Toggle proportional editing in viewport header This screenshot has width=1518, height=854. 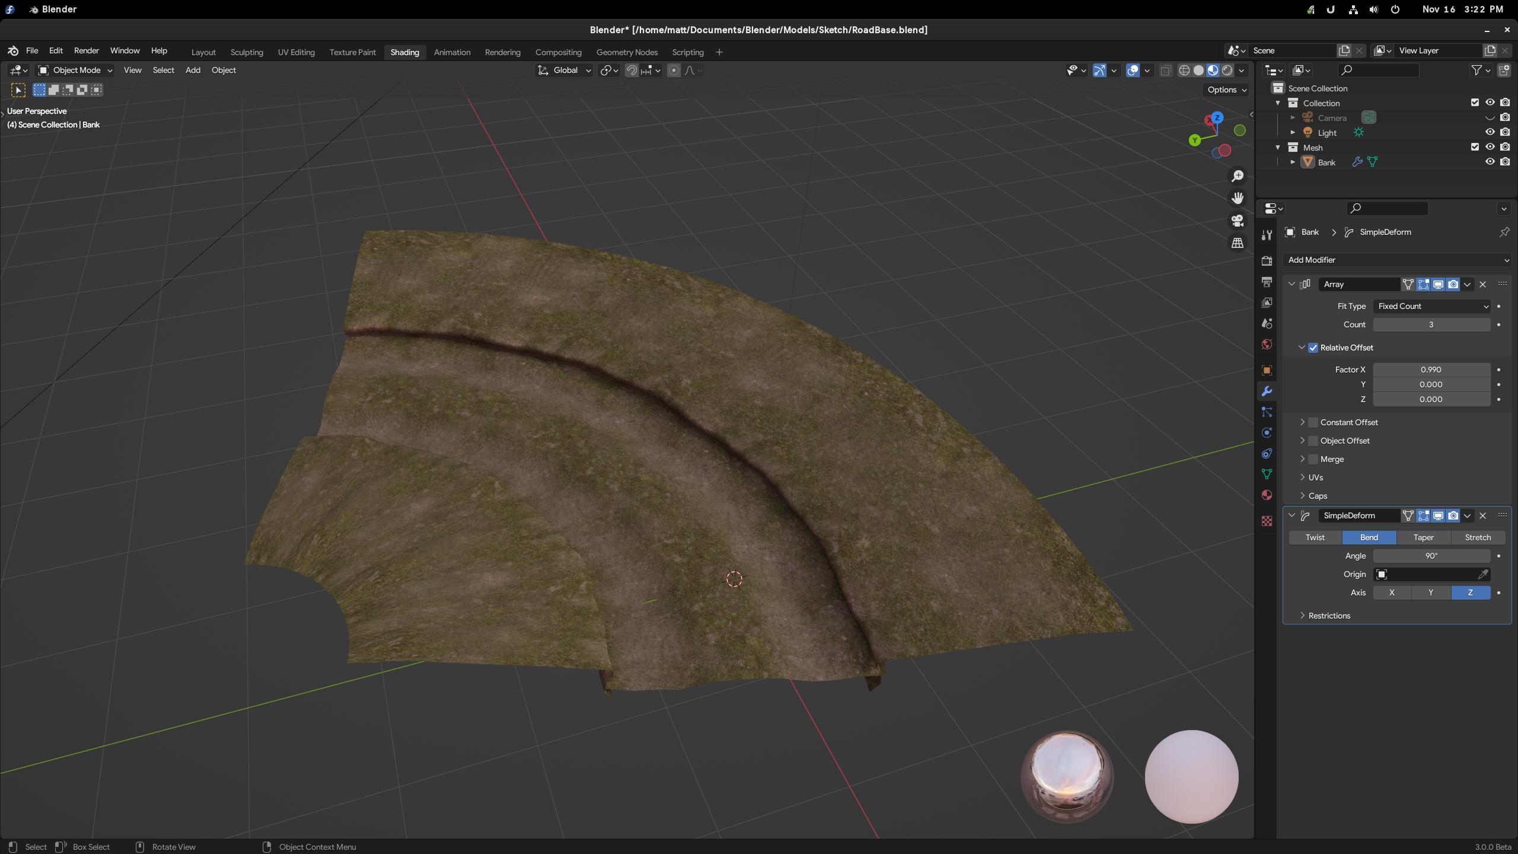coord(674,71)
